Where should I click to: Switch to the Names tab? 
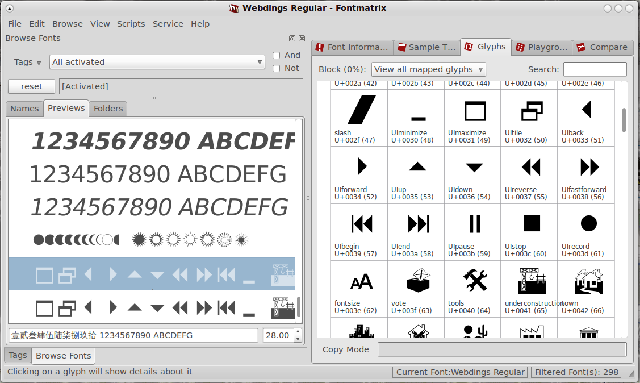click(24, 109)
